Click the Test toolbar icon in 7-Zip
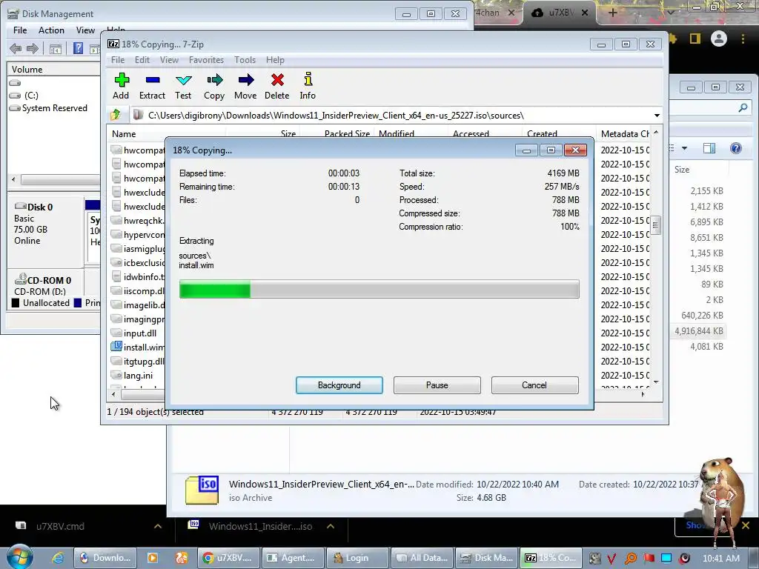Image resolution: width=759 pixels, height=569 pixels. coord(184,80)
